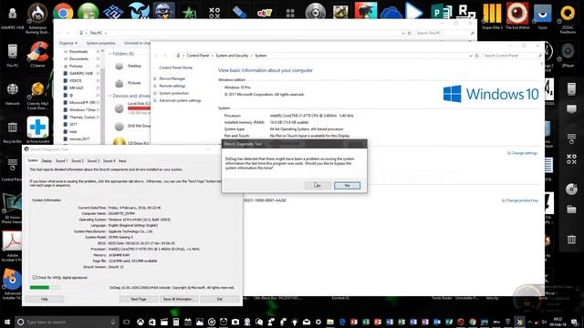Select Downloads in This PC navigation pane
Viewport: 584px width, 328px height.
click(78, 52)
